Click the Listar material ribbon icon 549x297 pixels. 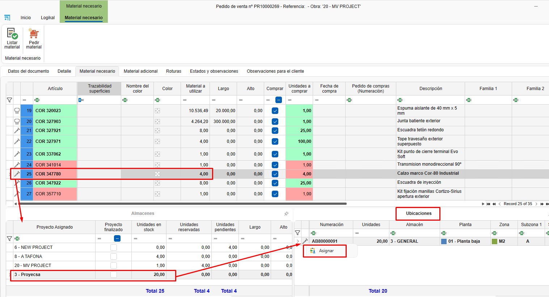pyautogui.click(x=12, y=34)
